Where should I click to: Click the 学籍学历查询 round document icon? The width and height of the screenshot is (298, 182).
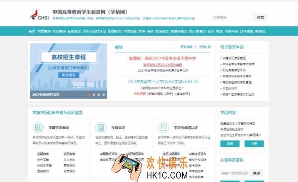pyautogui.click(x=38, y=127)
